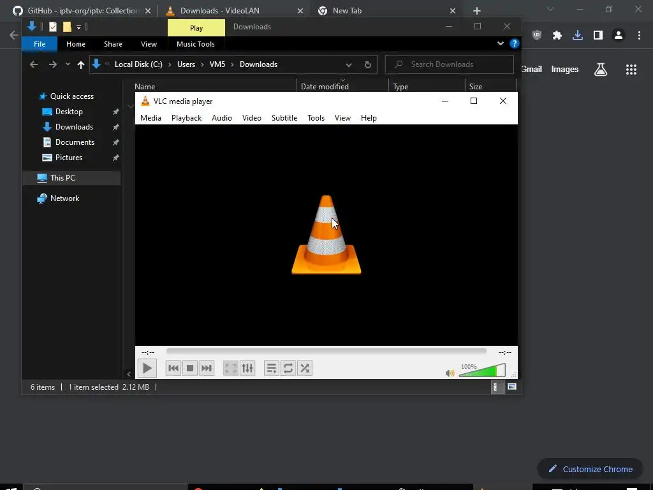Switch Explorer to large icons view
The image size is (653, 490).
pyautogui.click(x=512, y=387)
